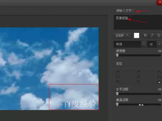Click the 百度经验 watermark on the preview image

pos(80,104)
